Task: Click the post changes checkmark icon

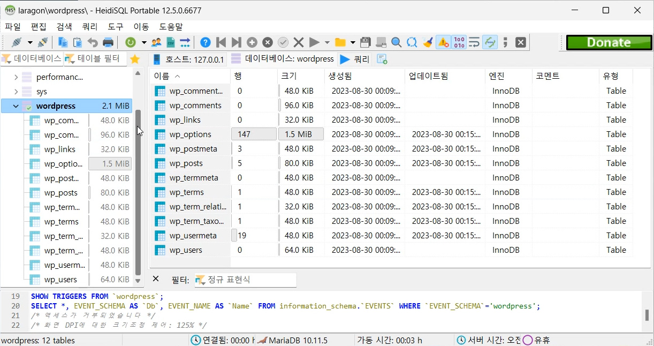Action: [x=283, y=42]
